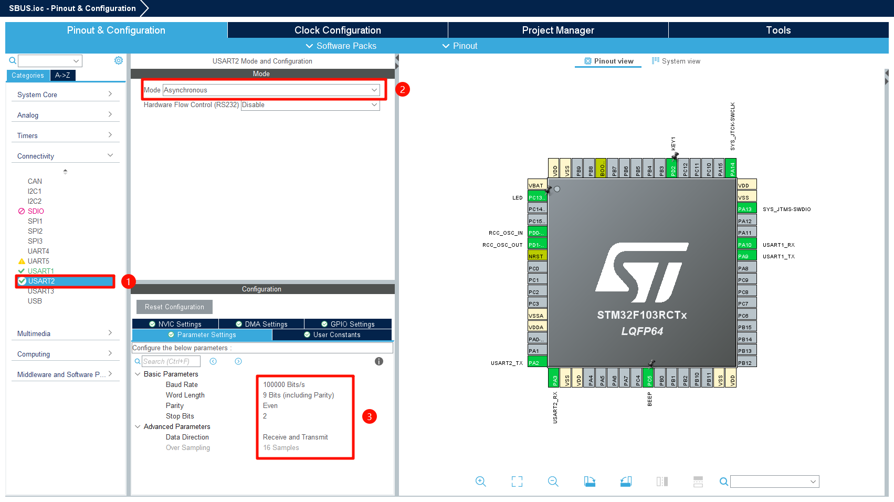Collapse the Basic Parameters group
The image size is (894, 502).
tap(138, 374)
